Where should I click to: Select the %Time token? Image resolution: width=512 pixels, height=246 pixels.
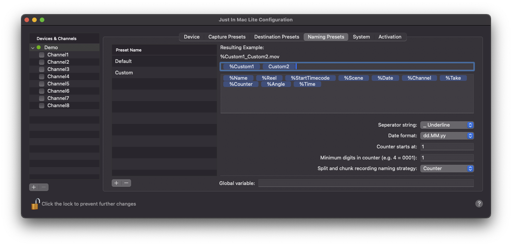(307, 84)
